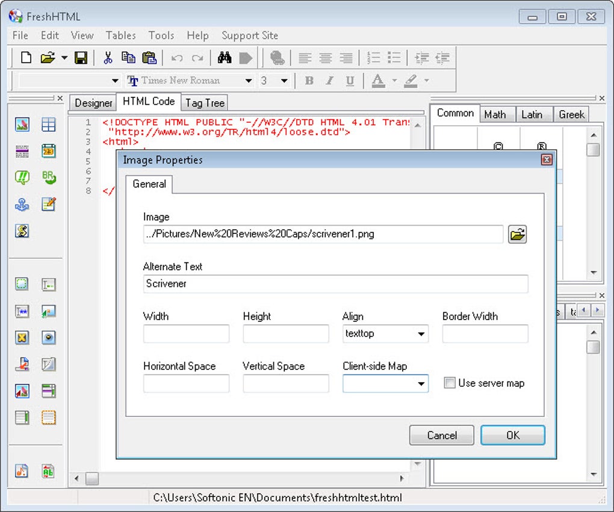Open the View menu
The height and width of the screenshot is (512, 614).
click(82, 35)
